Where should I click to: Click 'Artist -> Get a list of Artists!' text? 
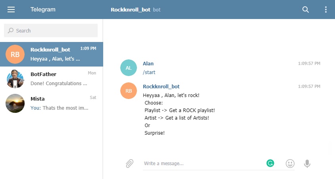tap(177, 118)
